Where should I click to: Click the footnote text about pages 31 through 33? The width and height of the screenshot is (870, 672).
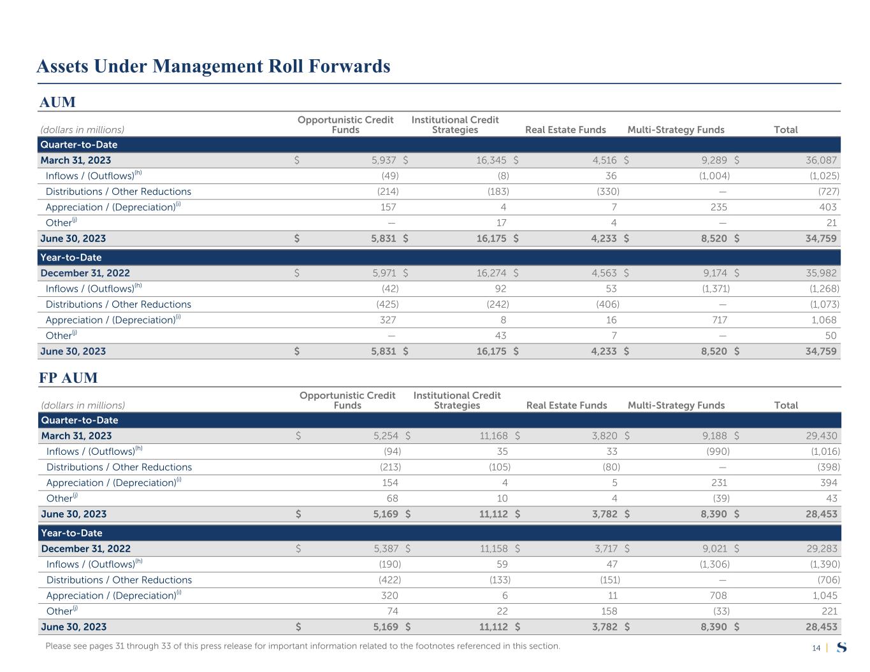(303, 646)
